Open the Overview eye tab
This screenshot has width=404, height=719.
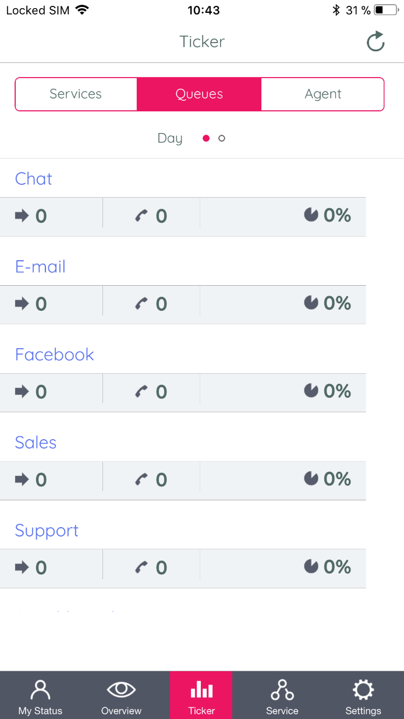tap(121, 696)
